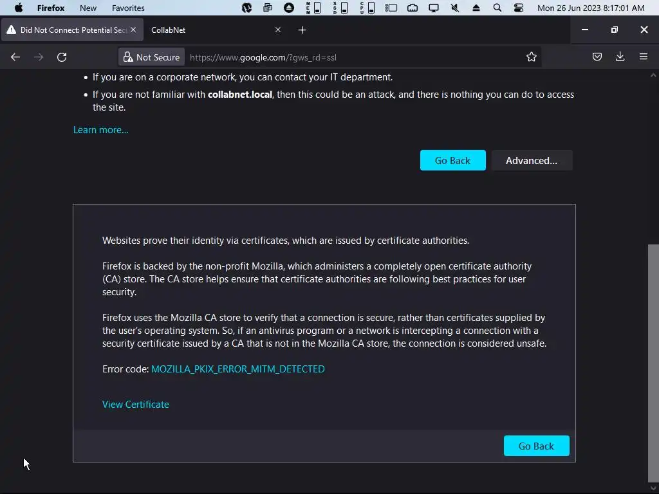
Task: Click the vertical scrollbar thumb
Action: pos(653,363)
